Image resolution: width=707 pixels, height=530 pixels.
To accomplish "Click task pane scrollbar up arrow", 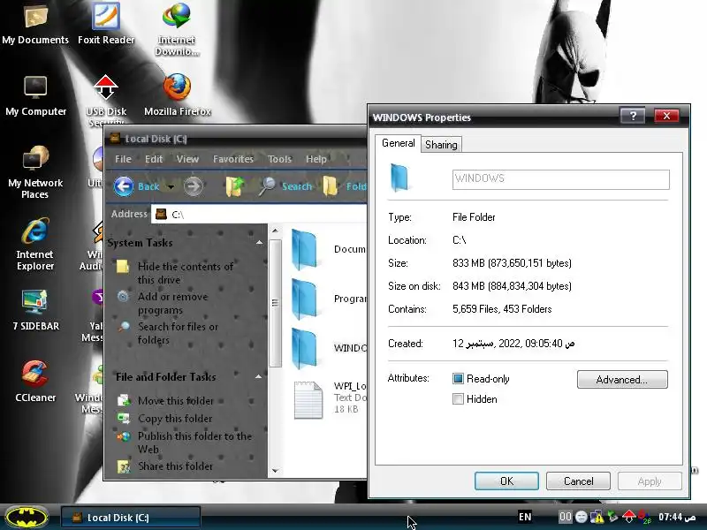I will [x=275, y=231].
